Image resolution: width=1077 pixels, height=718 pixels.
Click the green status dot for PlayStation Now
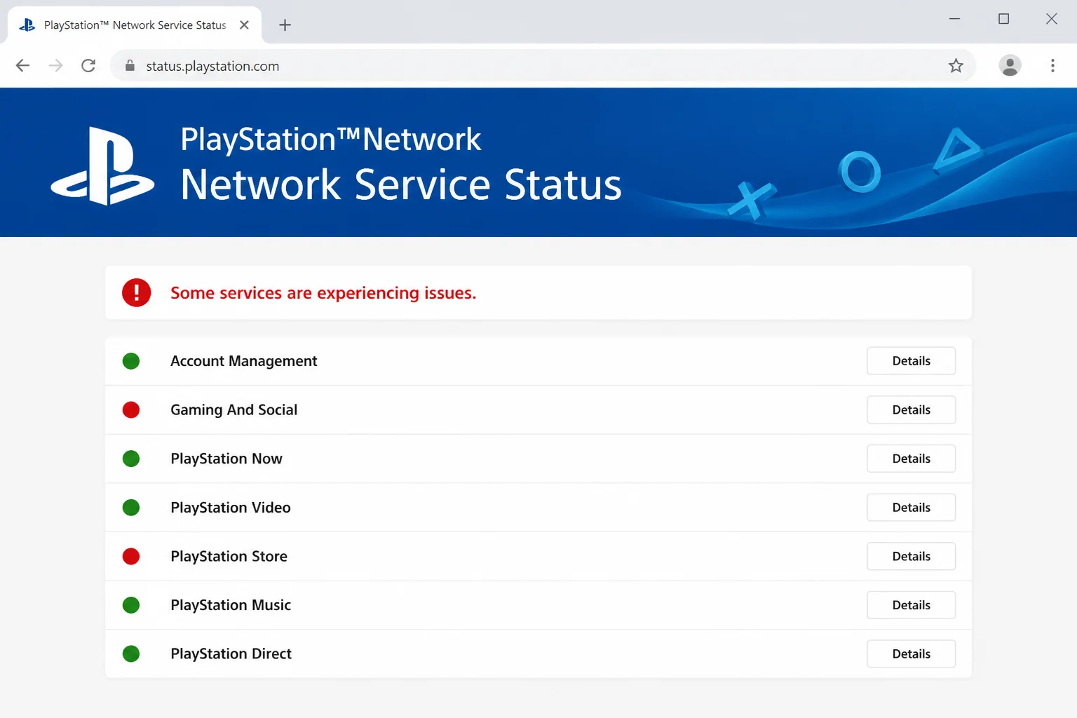pos(131,459)
